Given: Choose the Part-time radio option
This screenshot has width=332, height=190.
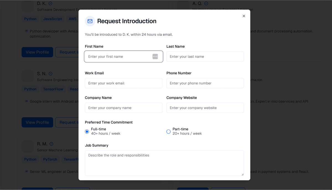Looking at the screenshot, I should (168, 131).
